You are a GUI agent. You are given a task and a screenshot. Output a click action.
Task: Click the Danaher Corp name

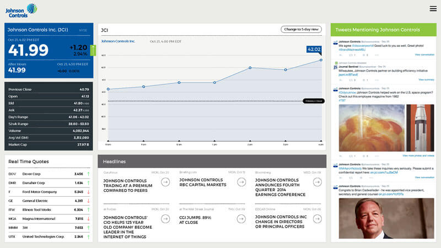pyautogui.click(x=34, y=183)
